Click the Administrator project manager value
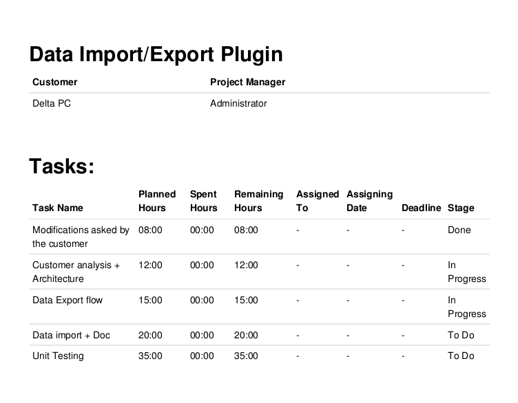This screenshot has height=403, width=518. click(238, 104)
